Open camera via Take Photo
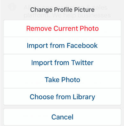This screenshot has width=124, height=126. 62,80
